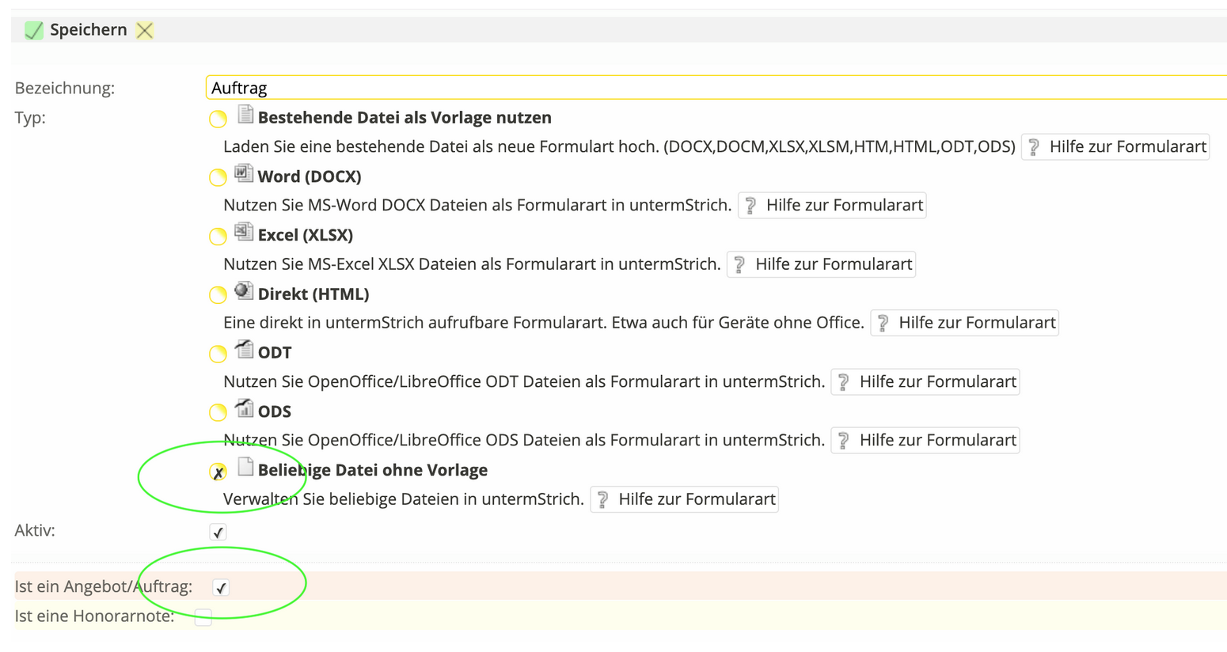
Task: Click the ODT document icon
Action: [x=244, y=351]
